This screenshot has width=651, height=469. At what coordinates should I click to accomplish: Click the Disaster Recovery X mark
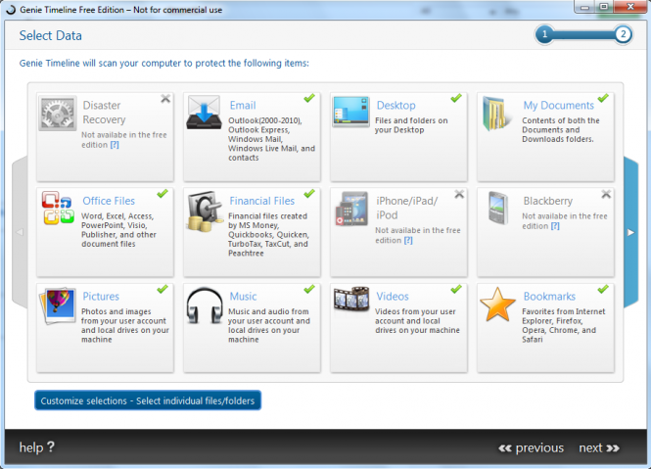pos(165,99)
